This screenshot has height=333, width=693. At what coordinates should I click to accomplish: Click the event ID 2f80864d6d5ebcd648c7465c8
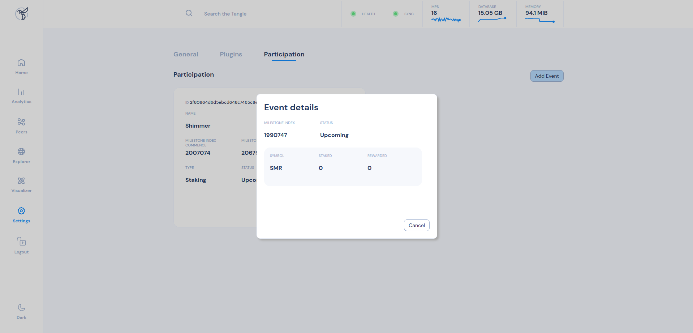pyautogui.click(x=223, y=102)
